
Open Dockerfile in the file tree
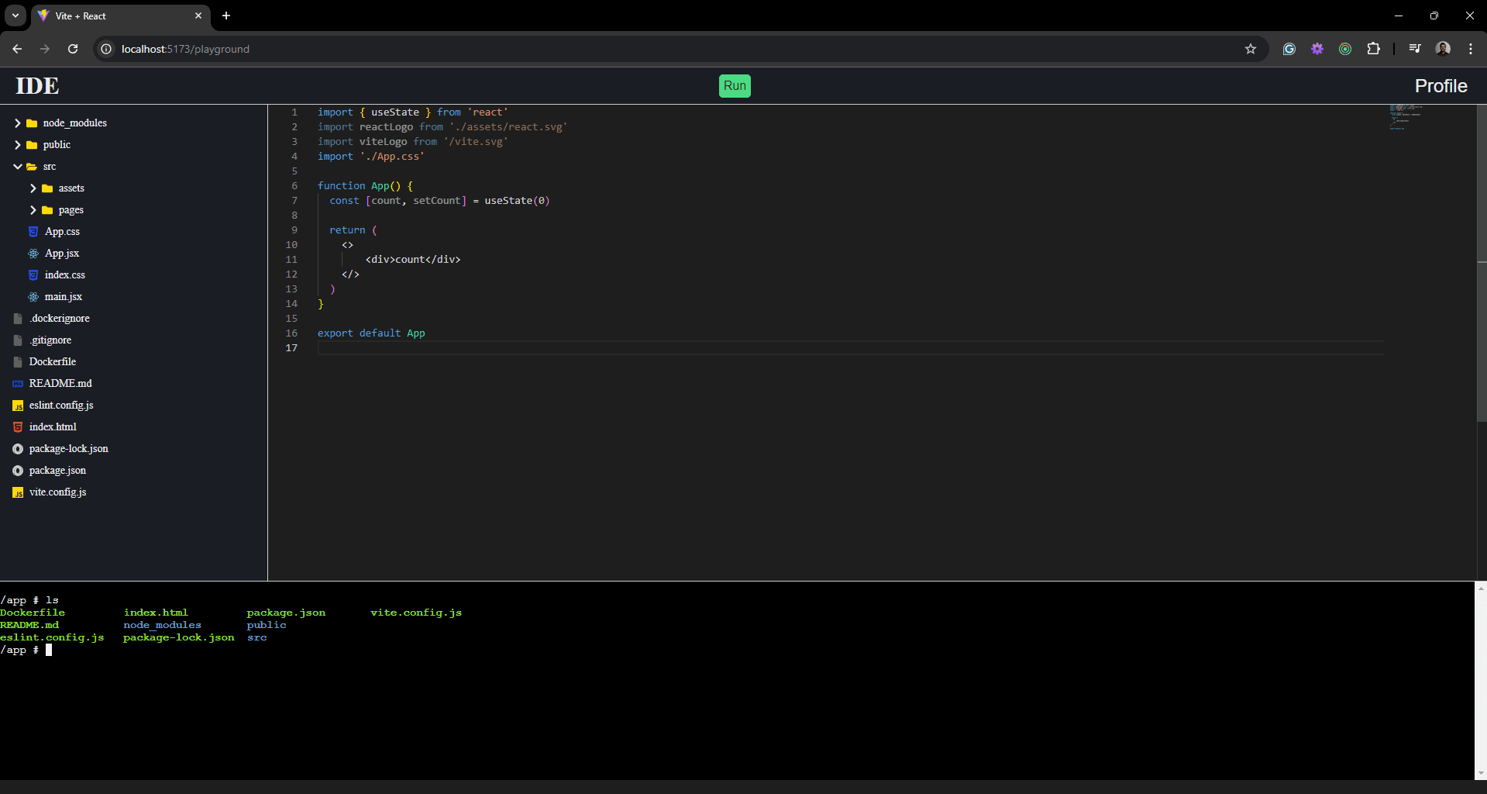click(53, 362)
